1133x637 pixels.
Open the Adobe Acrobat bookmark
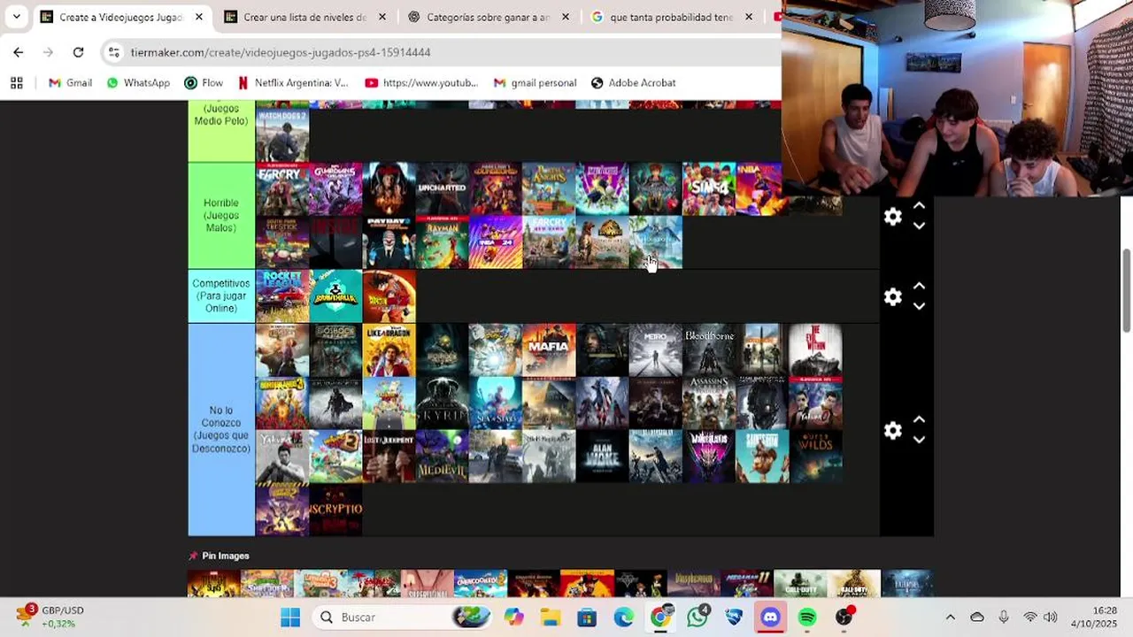(x=633, y=82)
